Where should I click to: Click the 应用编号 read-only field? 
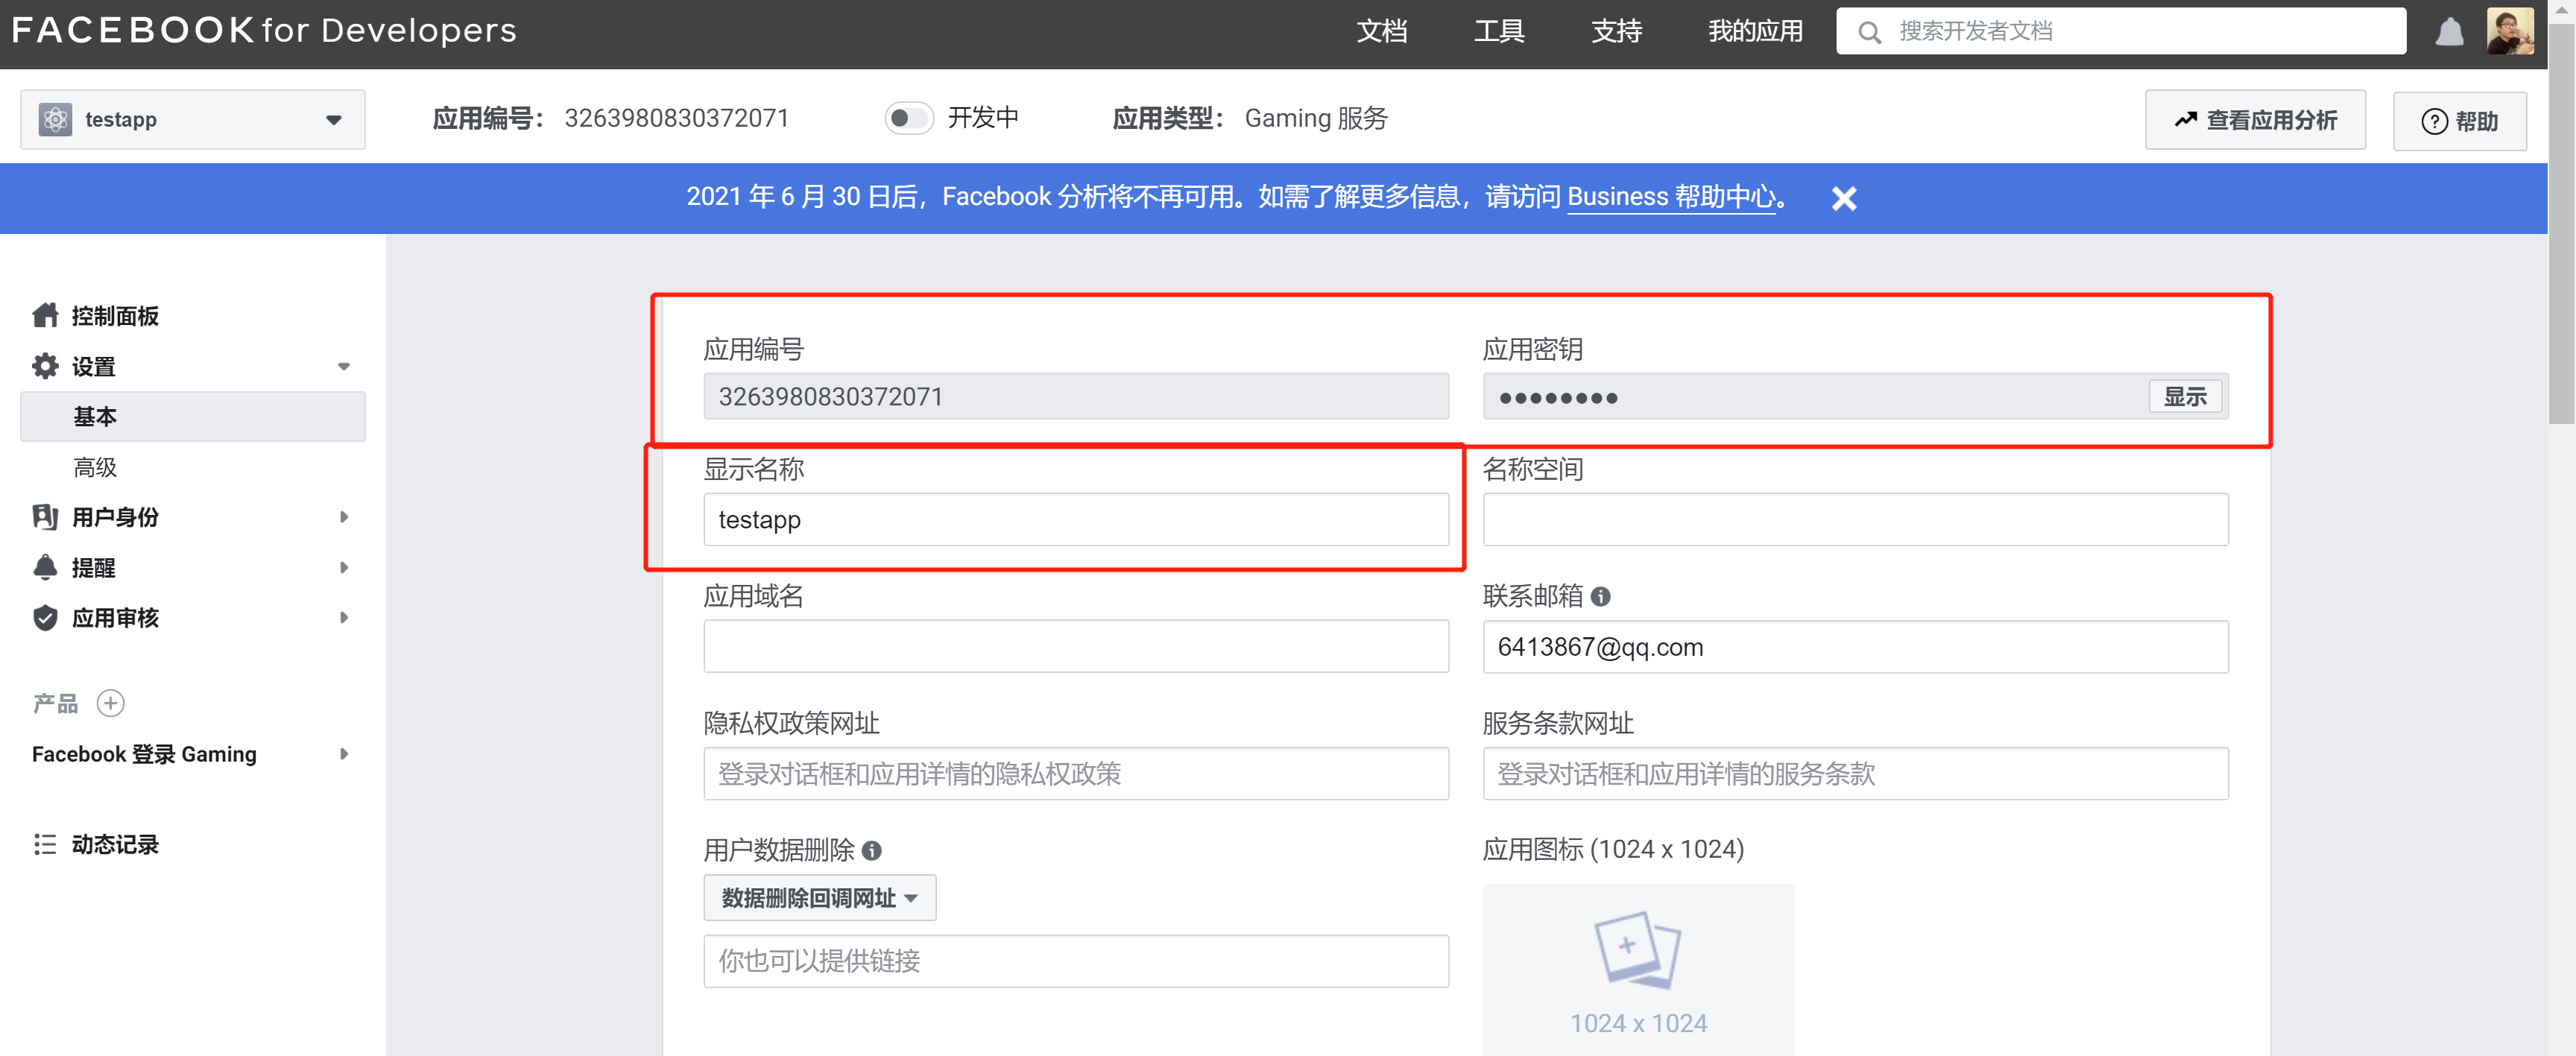point(1076,397)
